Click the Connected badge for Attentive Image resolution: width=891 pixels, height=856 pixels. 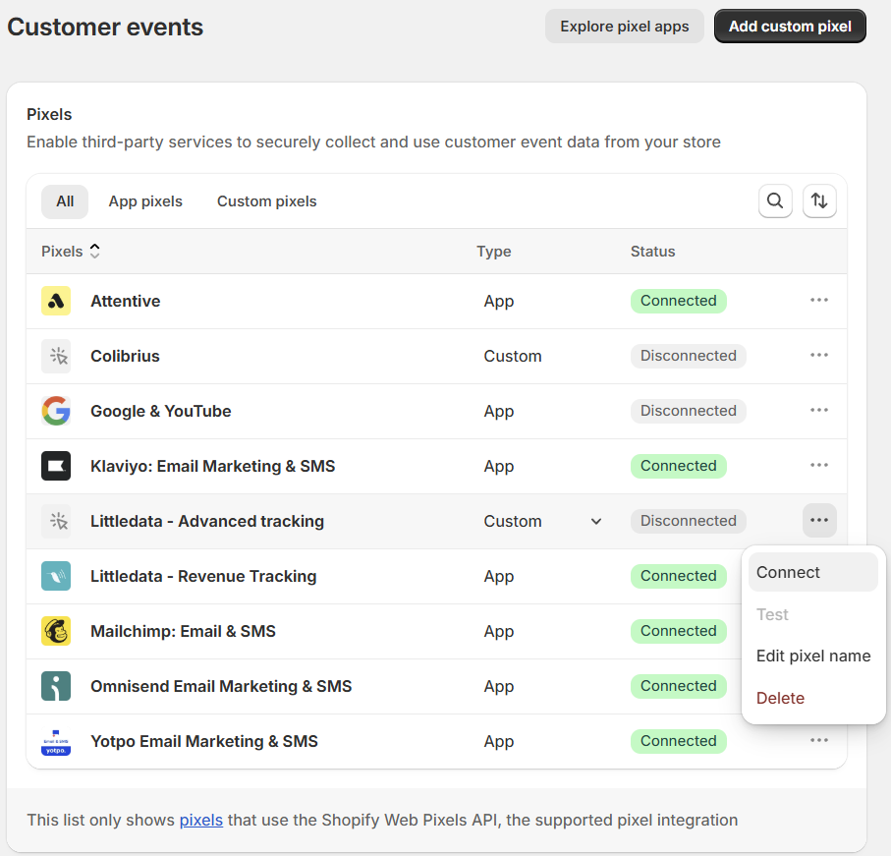click(679, 301)
